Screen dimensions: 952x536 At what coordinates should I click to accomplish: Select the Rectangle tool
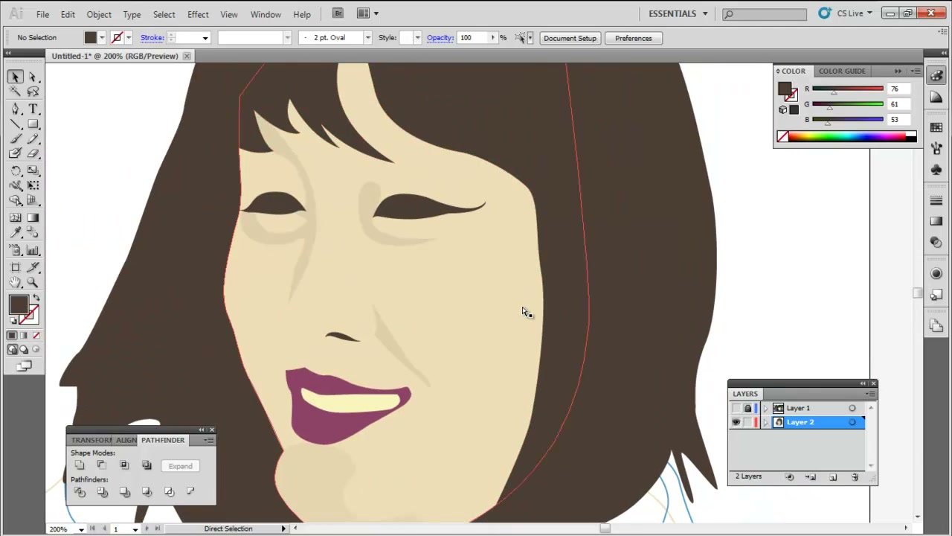tap(33, 124)
